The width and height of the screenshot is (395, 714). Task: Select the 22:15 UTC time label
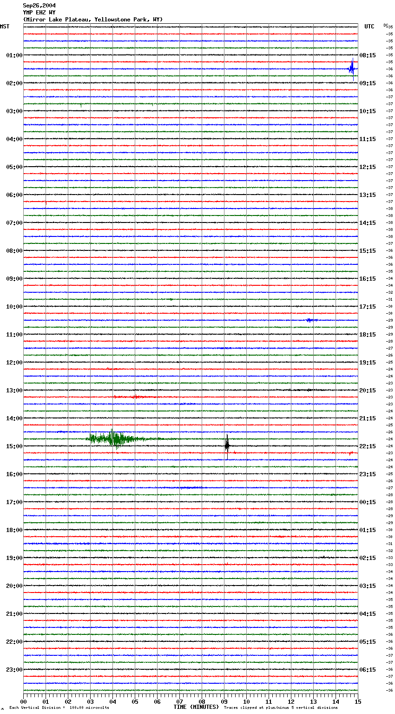pos(368,446)
